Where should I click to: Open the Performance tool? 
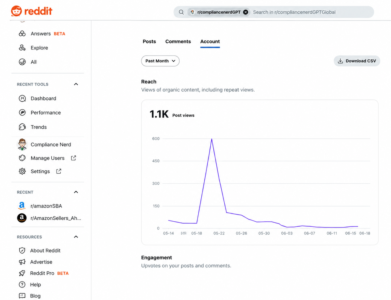(x=46, y=112)
